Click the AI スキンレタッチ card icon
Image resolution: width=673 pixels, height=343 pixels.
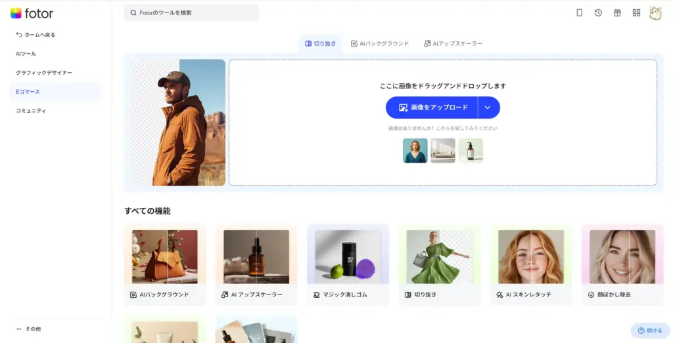[499, 294]
